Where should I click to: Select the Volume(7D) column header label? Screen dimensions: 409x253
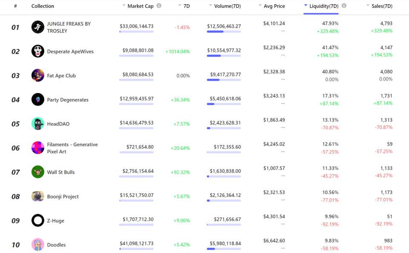[228, 6]
